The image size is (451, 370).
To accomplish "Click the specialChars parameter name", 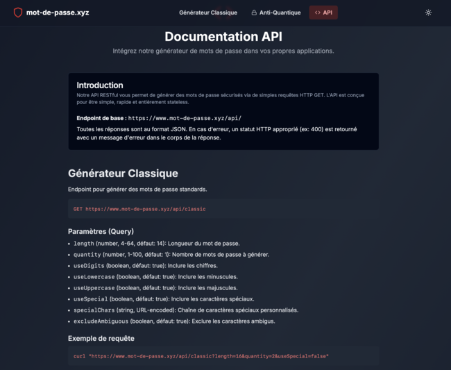I will (92, 310).
